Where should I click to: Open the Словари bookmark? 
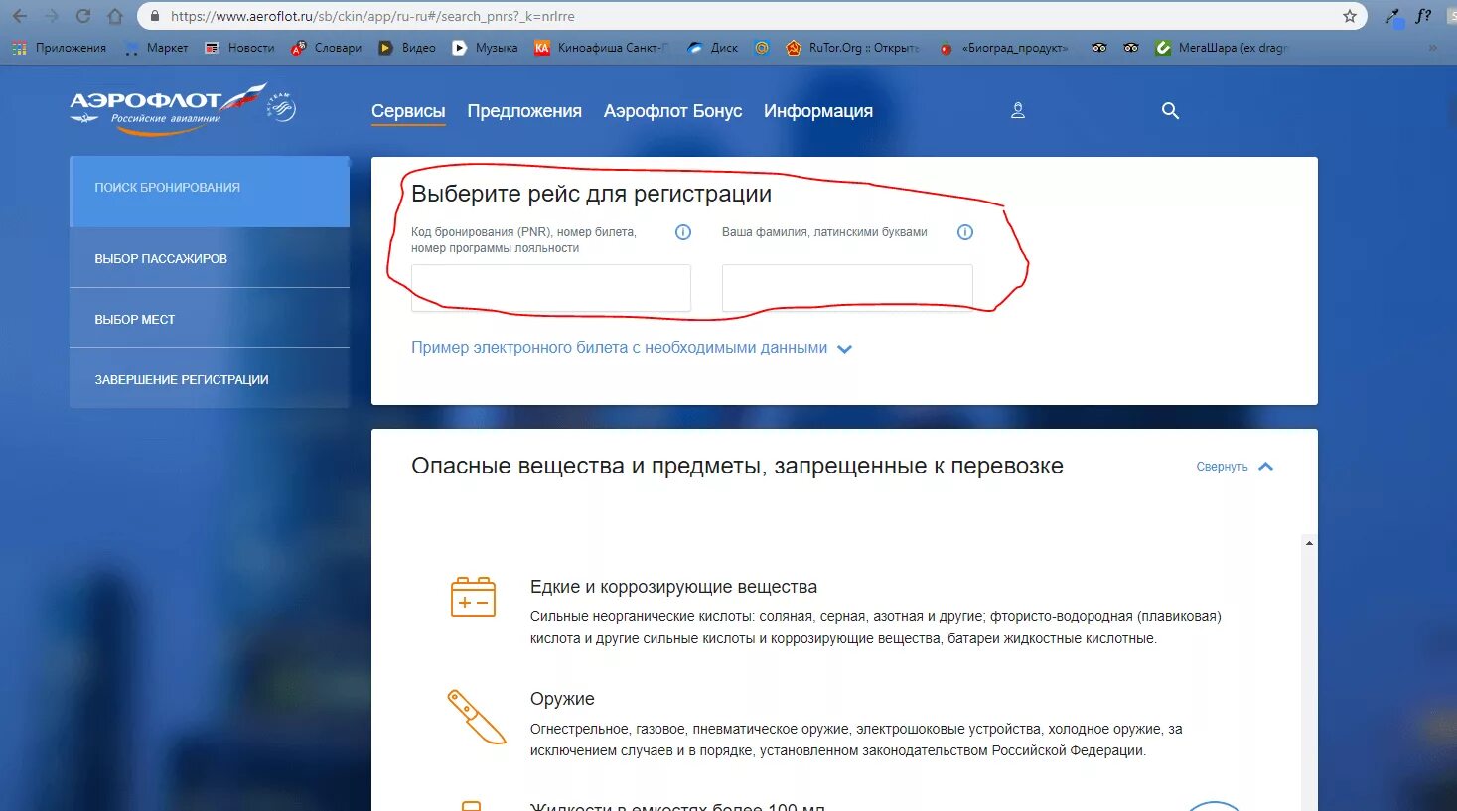click(327, 48)
